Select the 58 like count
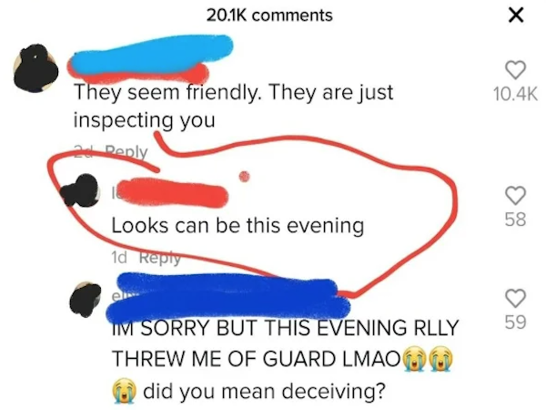Viewport: 546px width, 410px height. tap(515, 220)
